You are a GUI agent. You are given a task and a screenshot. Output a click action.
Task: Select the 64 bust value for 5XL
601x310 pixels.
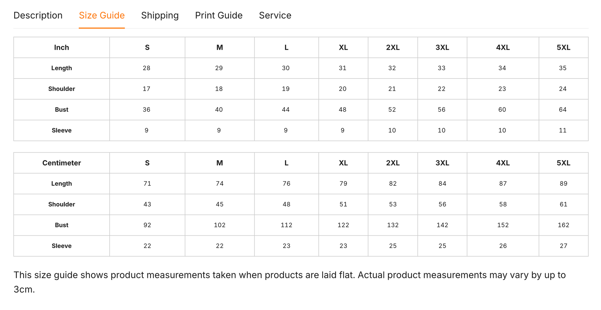563,110
